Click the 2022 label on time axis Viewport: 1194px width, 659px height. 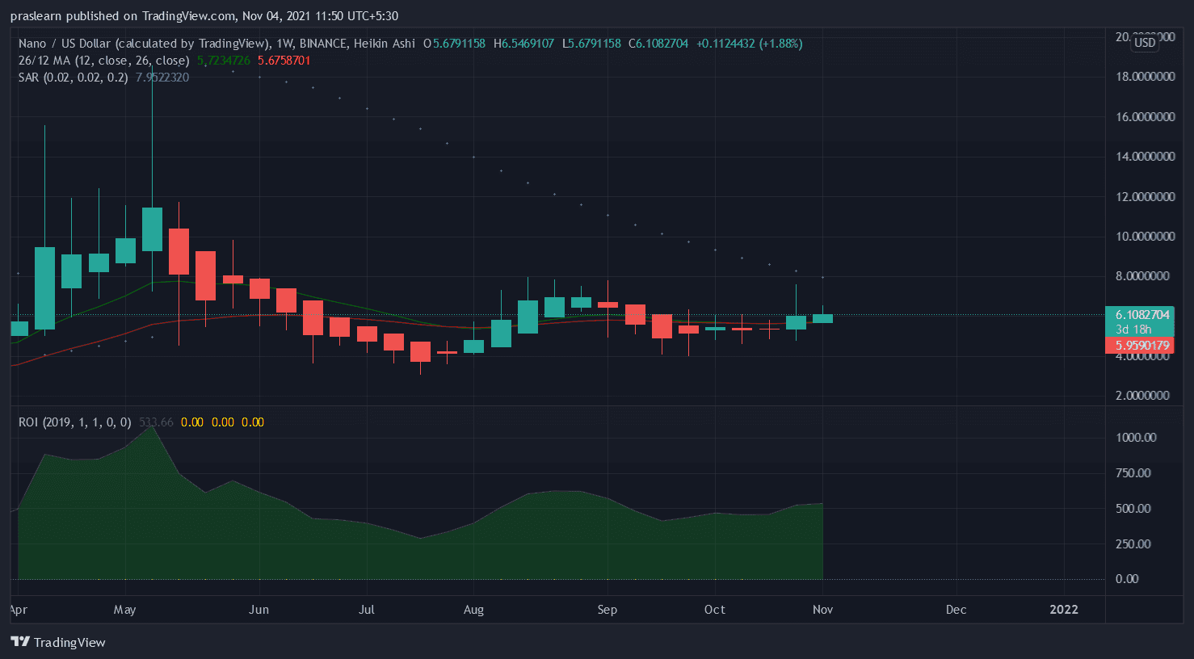(1063, 610)
